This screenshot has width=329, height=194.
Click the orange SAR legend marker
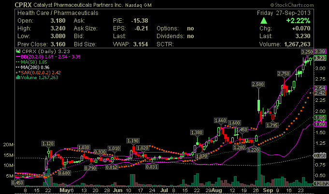pyautogui.click(x=18, y=72)
